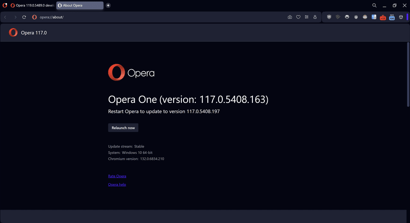Open the Rate Opera link
Viewport: 410px width, 223px height.
(117, 176)
